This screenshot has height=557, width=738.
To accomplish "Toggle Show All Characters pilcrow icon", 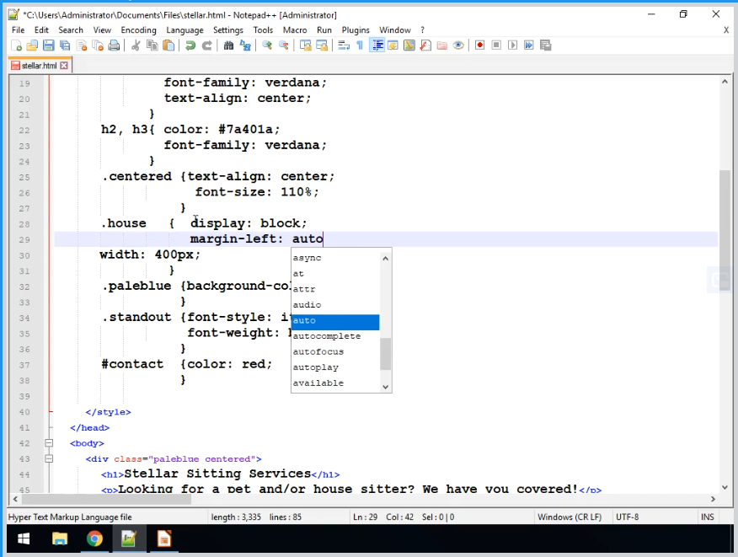I will [360, 46].
